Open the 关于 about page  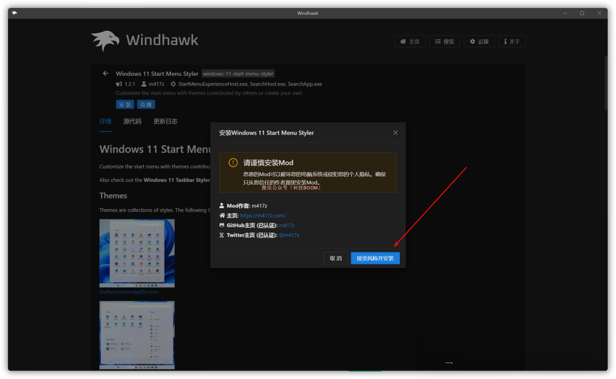pos(512,42)
